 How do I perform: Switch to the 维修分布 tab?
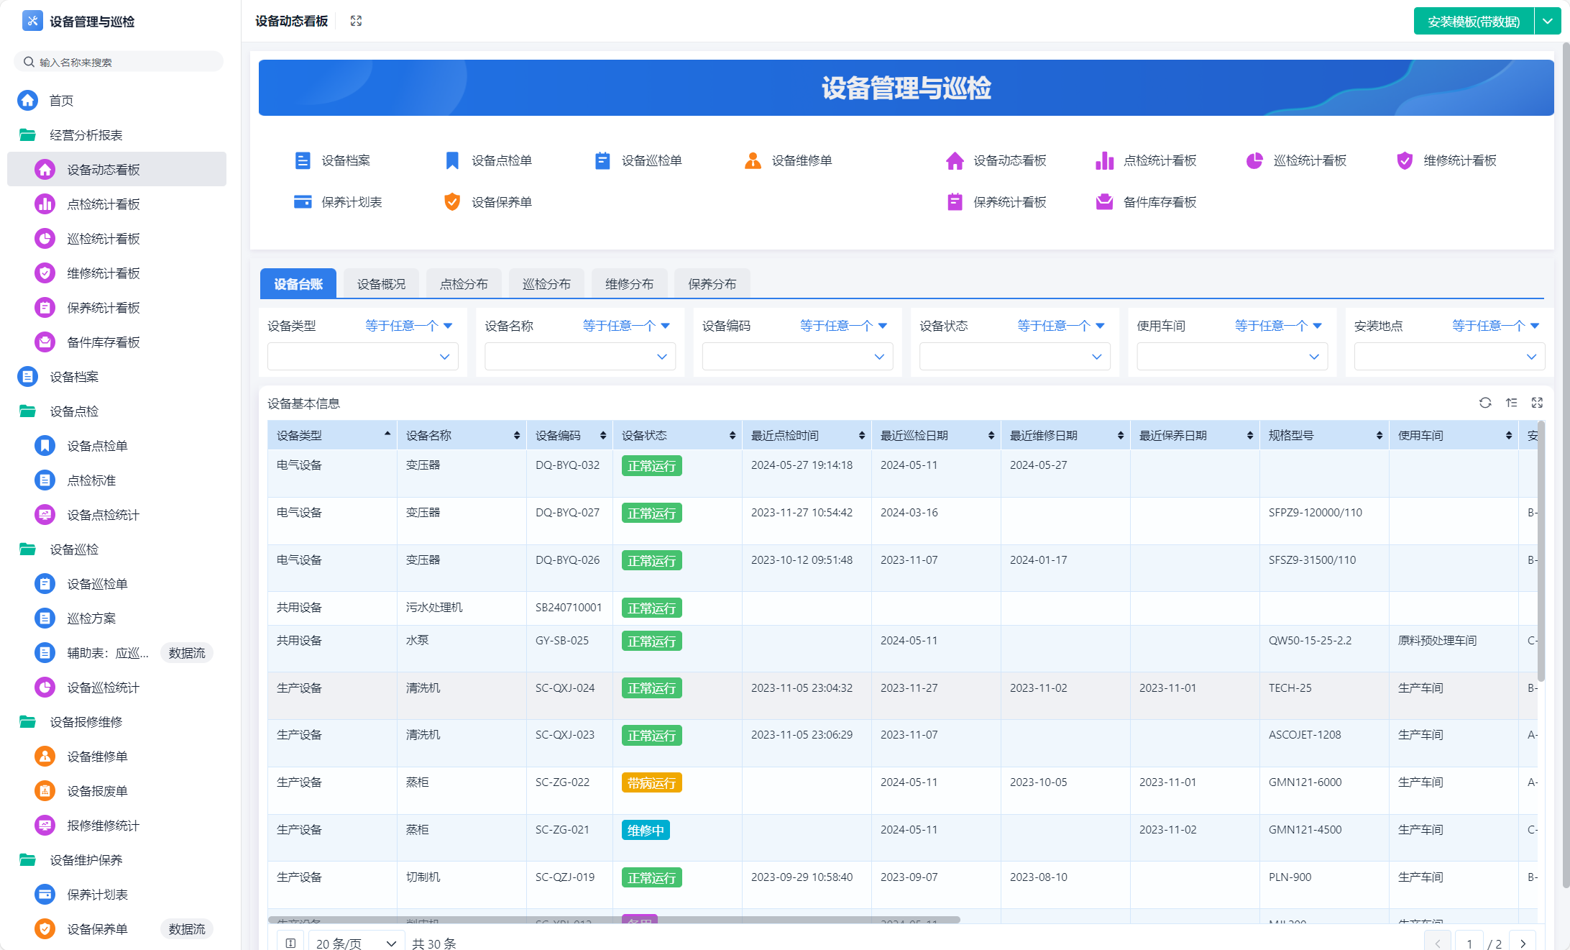[629, 284]
